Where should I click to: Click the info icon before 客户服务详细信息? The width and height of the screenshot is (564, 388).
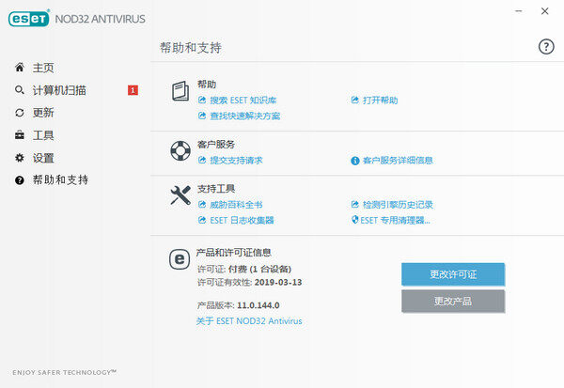(355, 161)
